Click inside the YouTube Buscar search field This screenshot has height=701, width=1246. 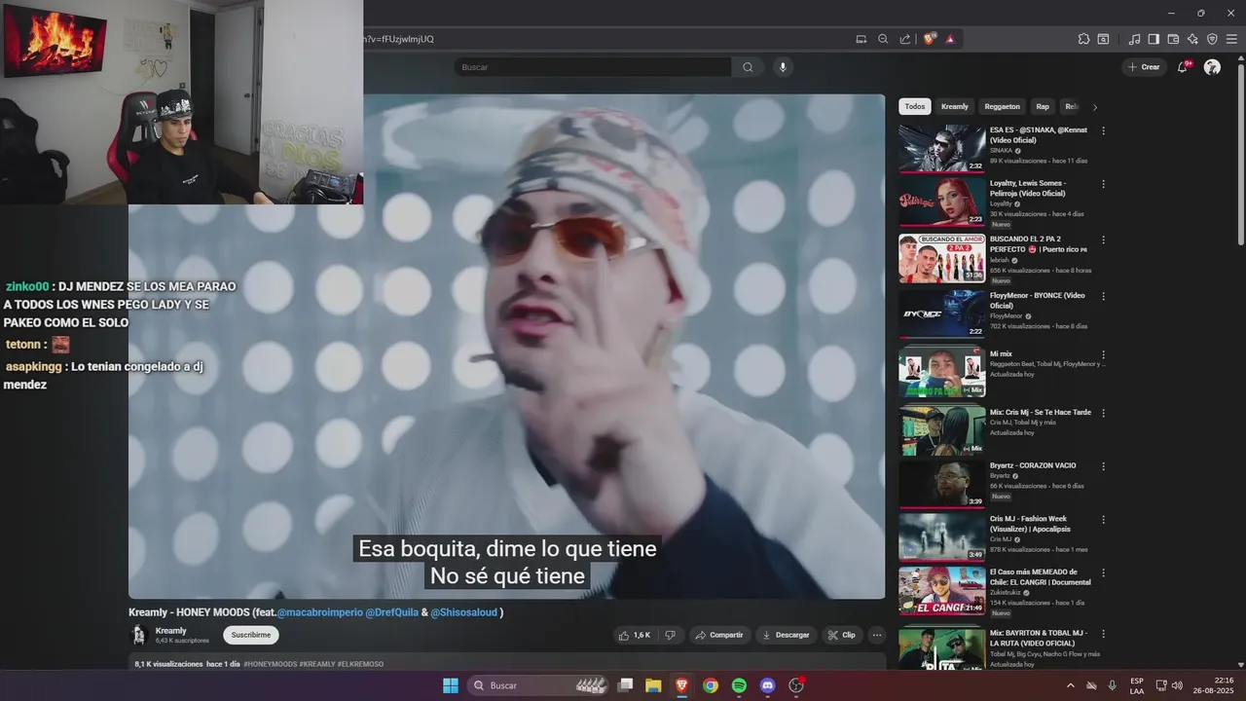pyautogui.click(x=592, y=67)
